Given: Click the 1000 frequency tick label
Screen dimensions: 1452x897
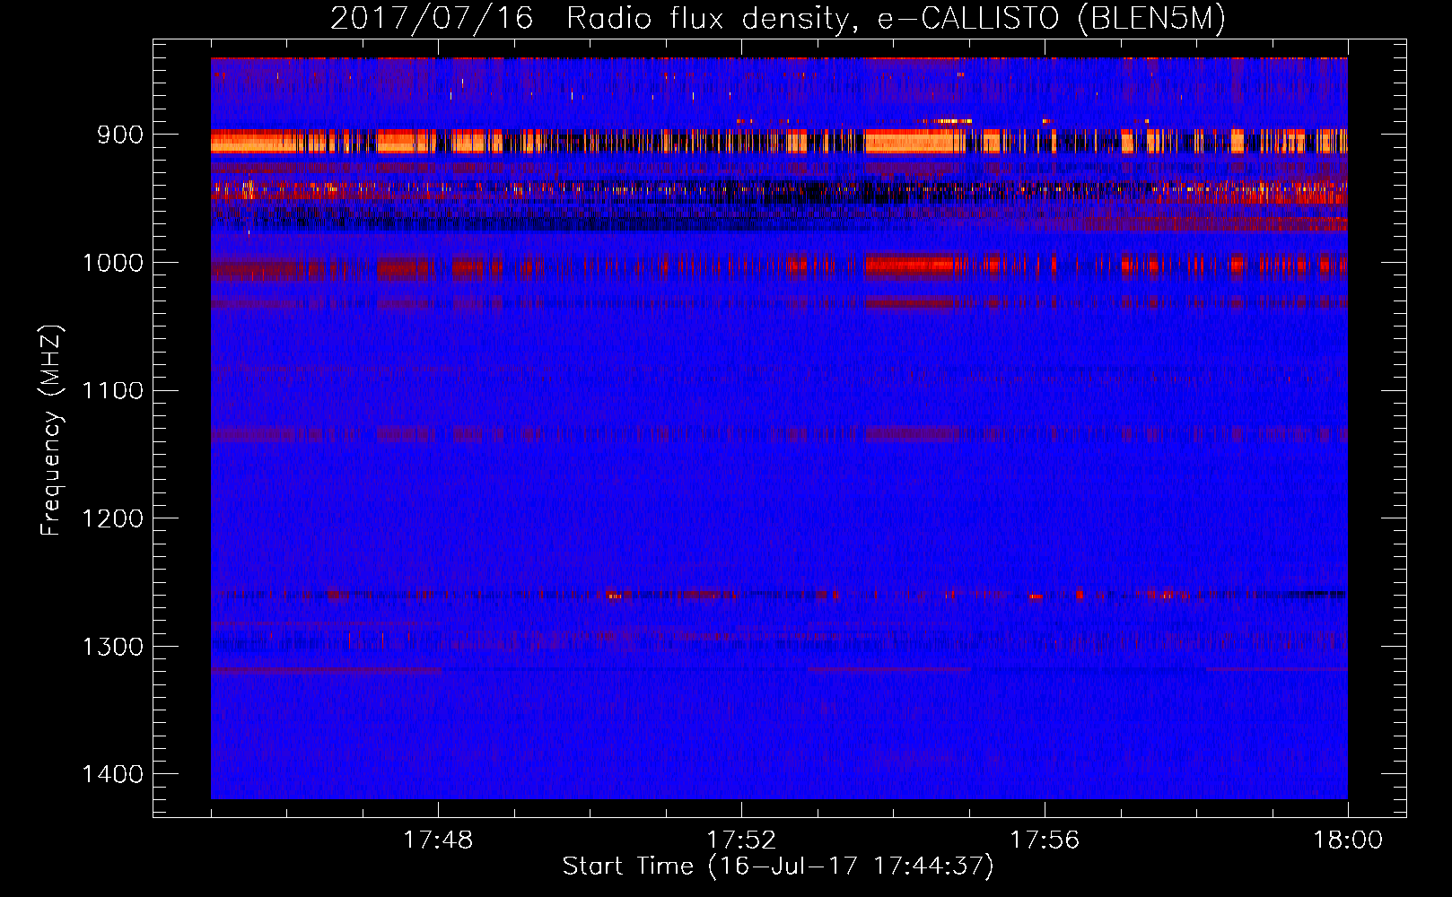Looking at the screenshot, I should click(112, 263).
